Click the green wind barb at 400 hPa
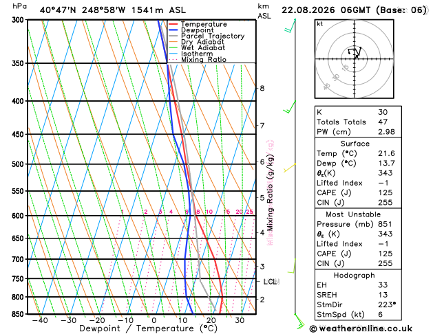This screenshot has width=433, height=334. coord(289,107)
